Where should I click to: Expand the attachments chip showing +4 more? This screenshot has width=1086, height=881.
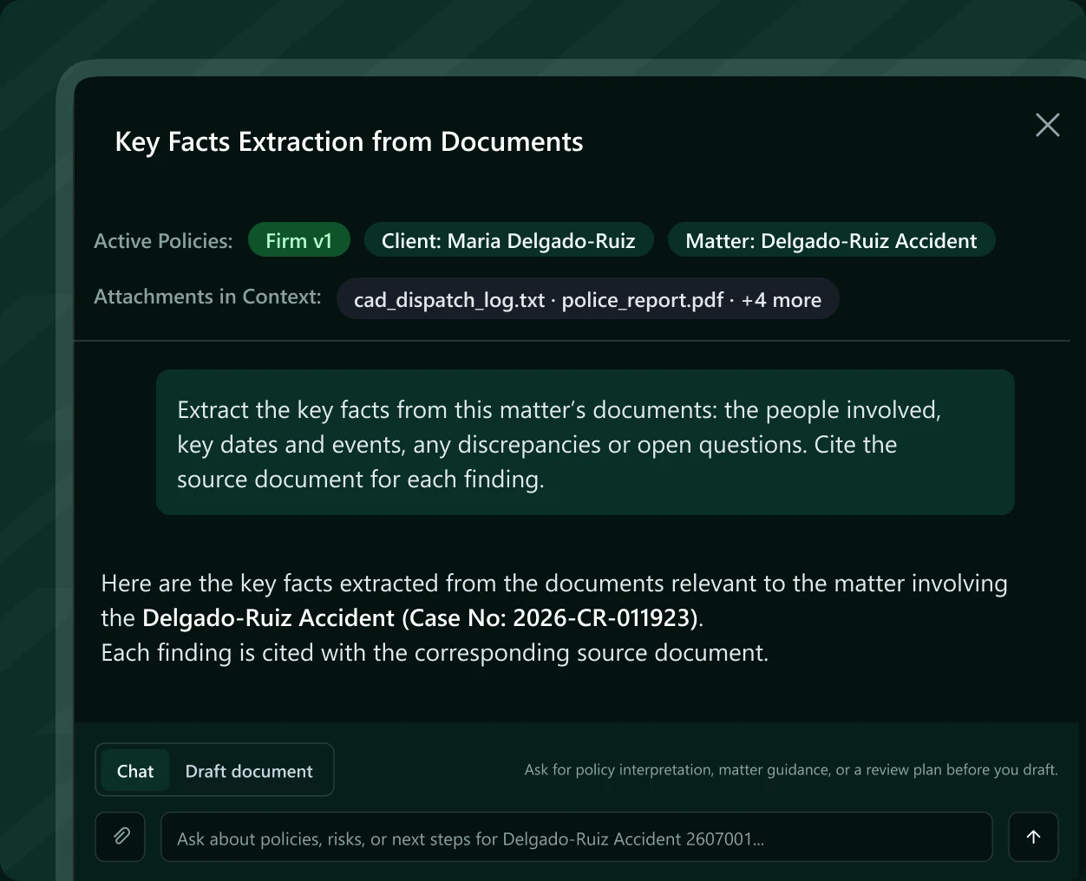587,299
